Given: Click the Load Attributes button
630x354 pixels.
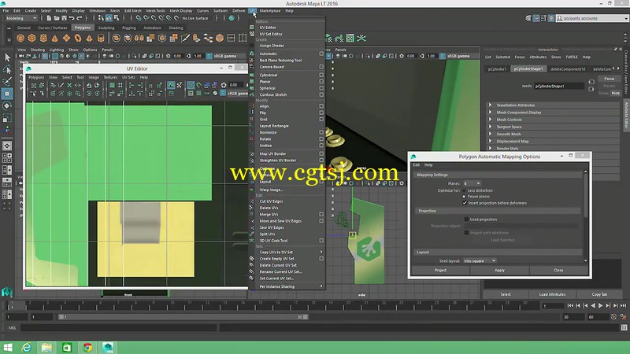Looking at the screenshot, I should point(552,294).
